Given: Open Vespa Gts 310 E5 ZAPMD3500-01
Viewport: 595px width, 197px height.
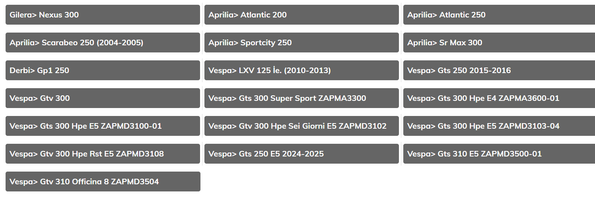Looking at the screenshot, I should point(499,154).
